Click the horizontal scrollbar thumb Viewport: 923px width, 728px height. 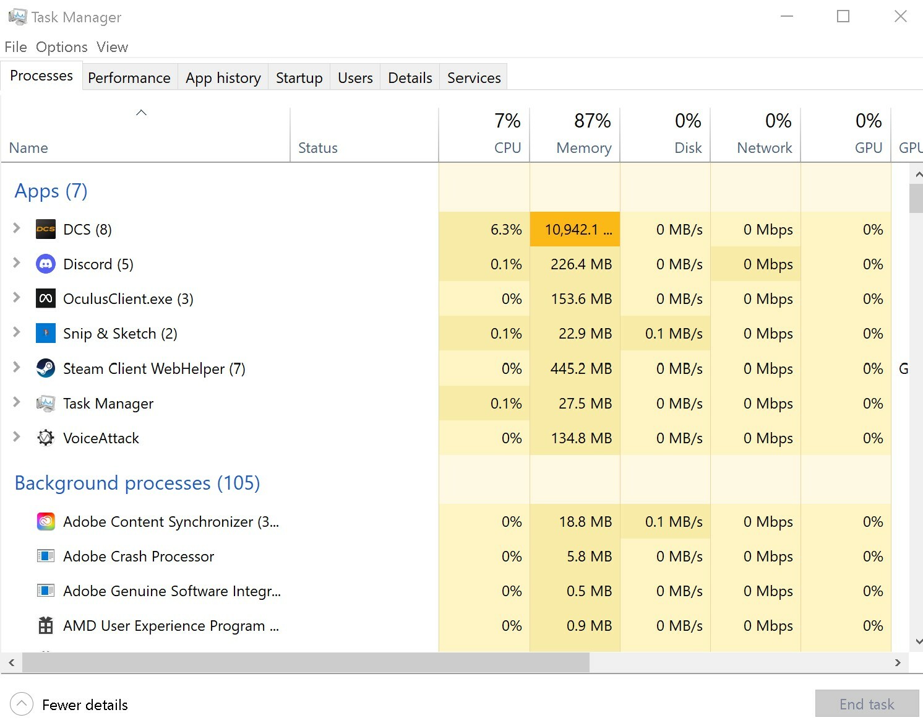click(306, 662)
